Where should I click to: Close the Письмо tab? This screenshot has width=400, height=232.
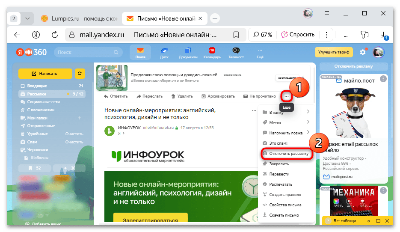pyautogui.click(x=200, y=18)
